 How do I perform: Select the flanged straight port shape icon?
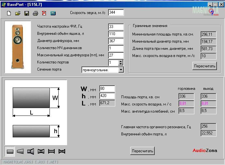pyautogui.click(x=51, y=151)
